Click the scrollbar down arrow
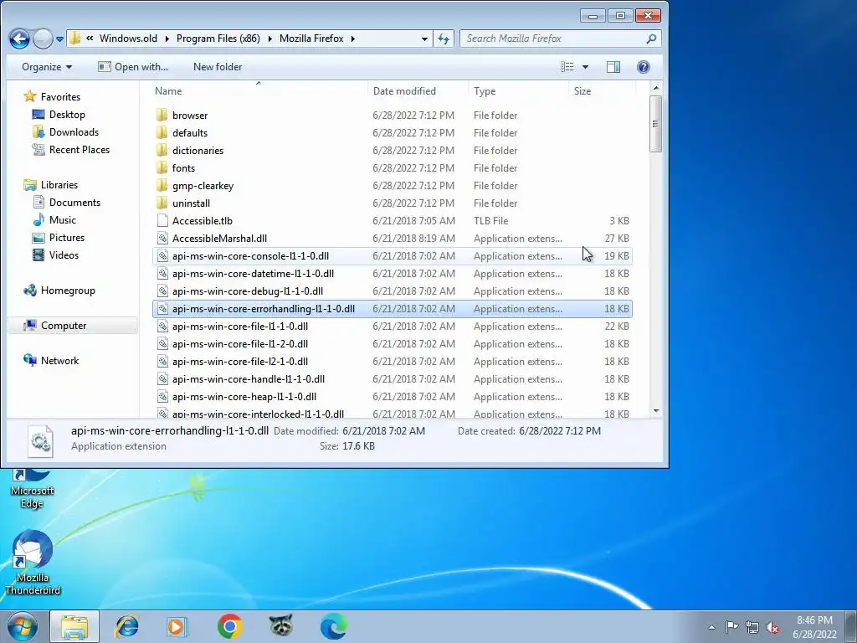Viewport: 857px width, 643px height. tap(656, 411)
